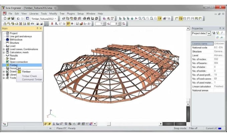This screenshot has width=227, height=137.
Task: Expand the Tools tree node
Action: [4, 78]
